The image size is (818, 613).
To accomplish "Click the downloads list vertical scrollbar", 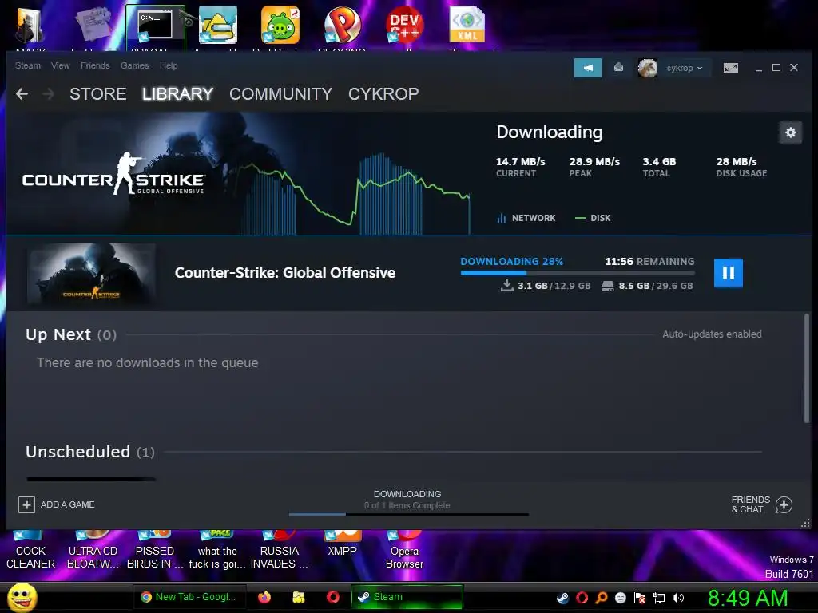I will (807, 367).
